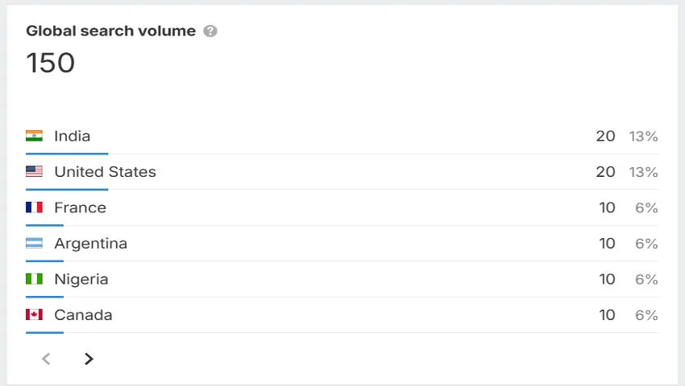Click the Global search volume heading
685x386 pixels.
point(110,31)
